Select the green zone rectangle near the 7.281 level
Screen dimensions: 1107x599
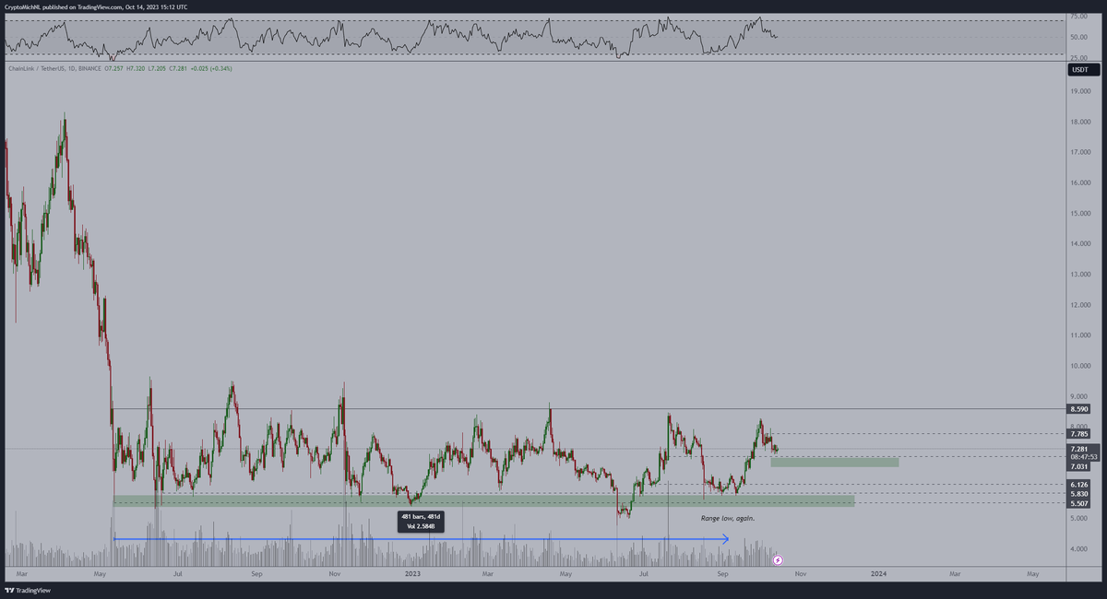point(835,464)
